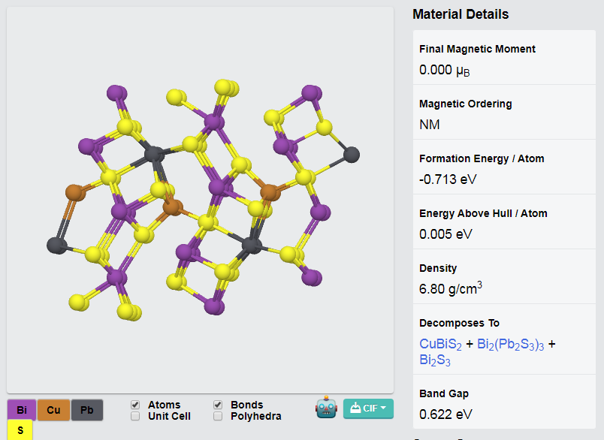Turn on the Polyhedra checkbox
This screenshot has height=440, width=604.
[218, 416]
